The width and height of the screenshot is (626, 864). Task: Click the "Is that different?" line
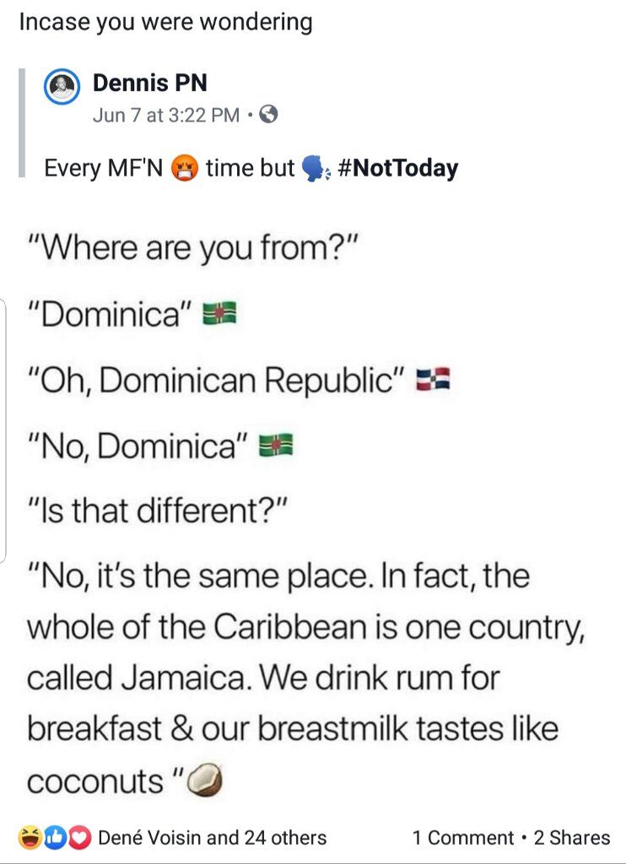click(158, 510)
